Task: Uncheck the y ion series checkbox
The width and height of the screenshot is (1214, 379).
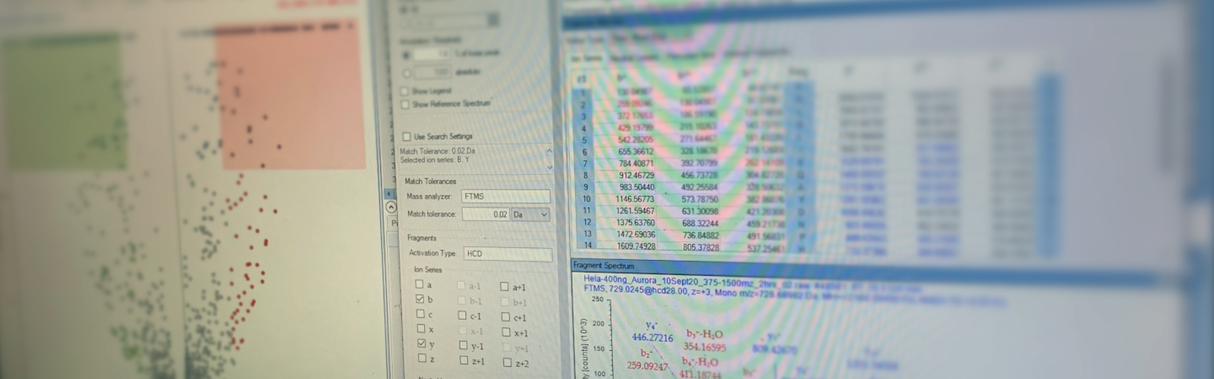Action: (x=422, y=343)
